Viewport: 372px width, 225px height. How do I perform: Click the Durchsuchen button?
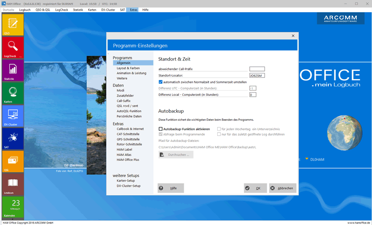coord(176,155)
